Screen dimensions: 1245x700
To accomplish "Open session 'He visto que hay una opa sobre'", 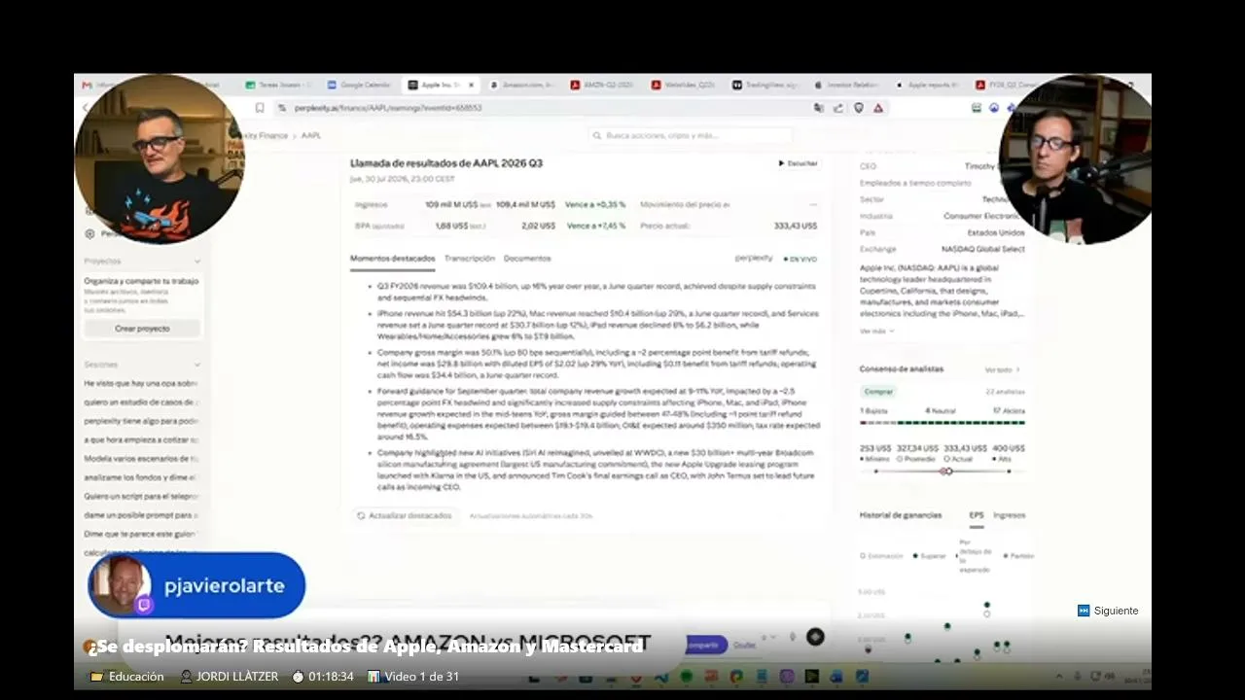I will pos(141,384).
